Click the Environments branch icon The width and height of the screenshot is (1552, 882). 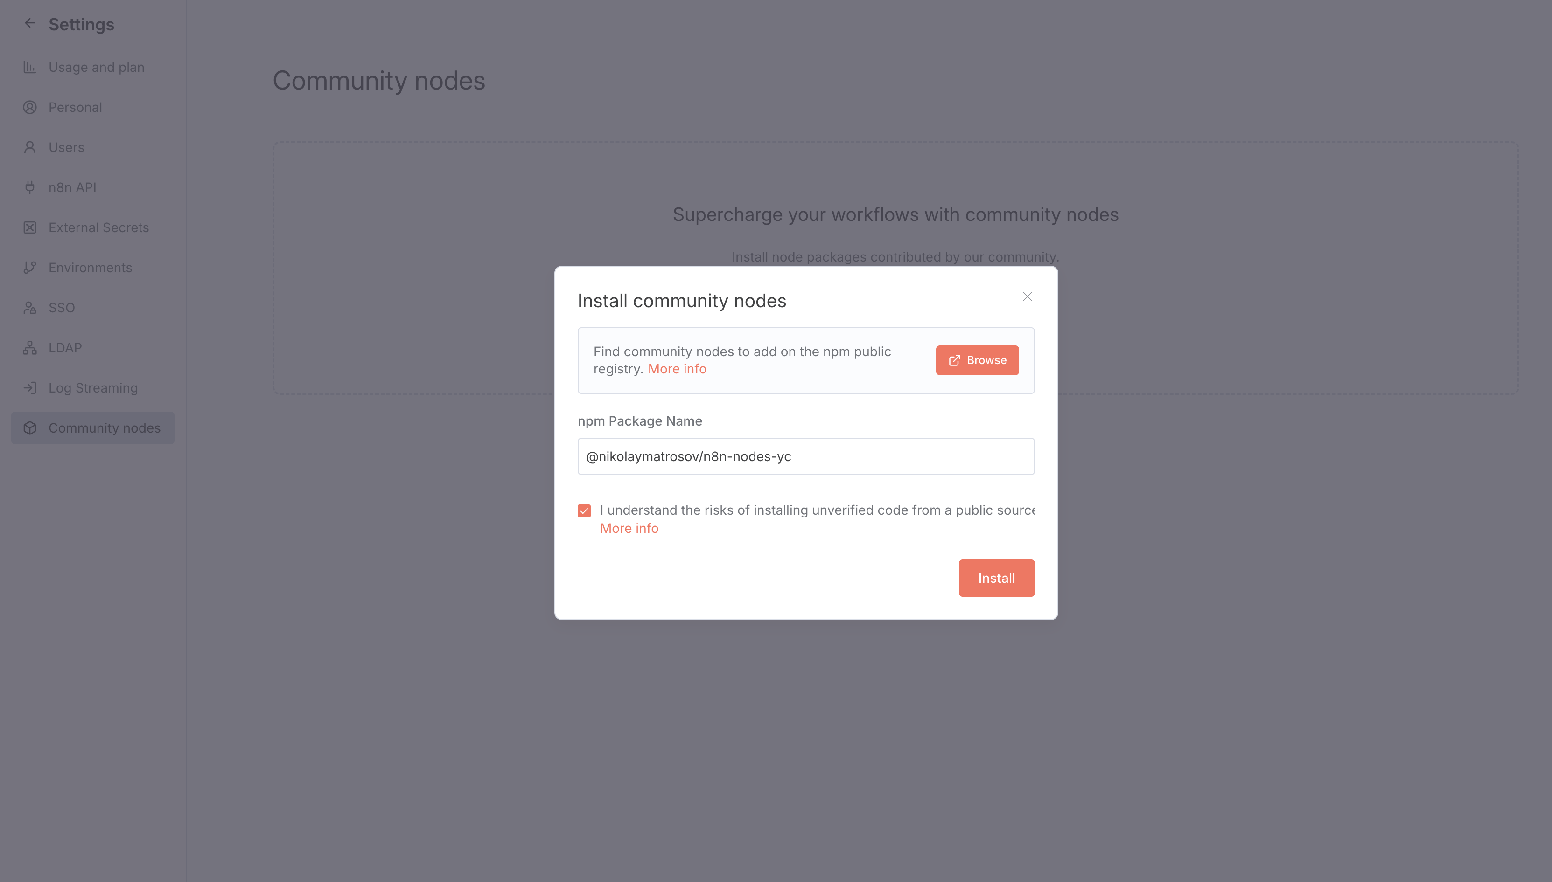click(x=30, y=268)
